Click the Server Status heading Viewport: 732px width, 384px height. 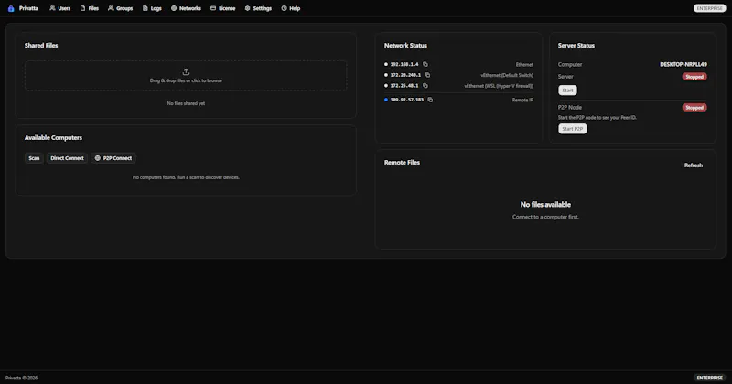click(576, 46)
